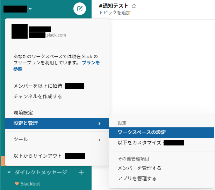Expand the ツール submenu
The image size is (215, 190).
(57, 140)
